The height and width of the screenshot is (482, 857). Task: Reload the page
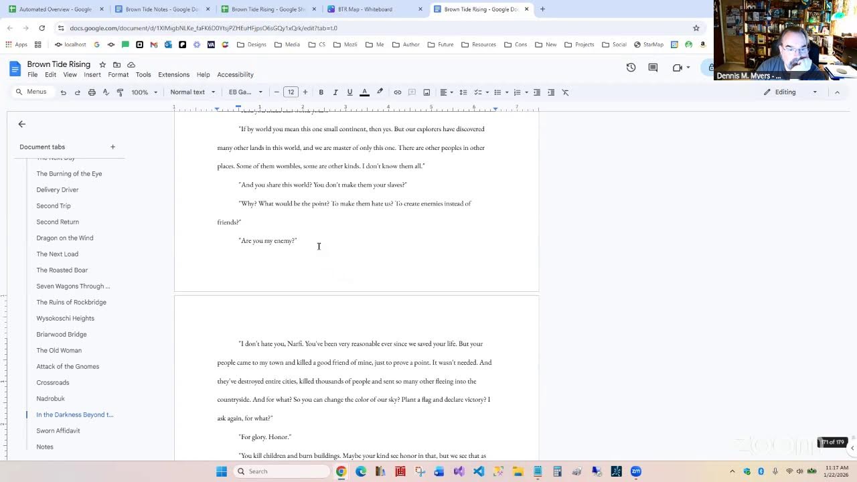pos(42,28)
